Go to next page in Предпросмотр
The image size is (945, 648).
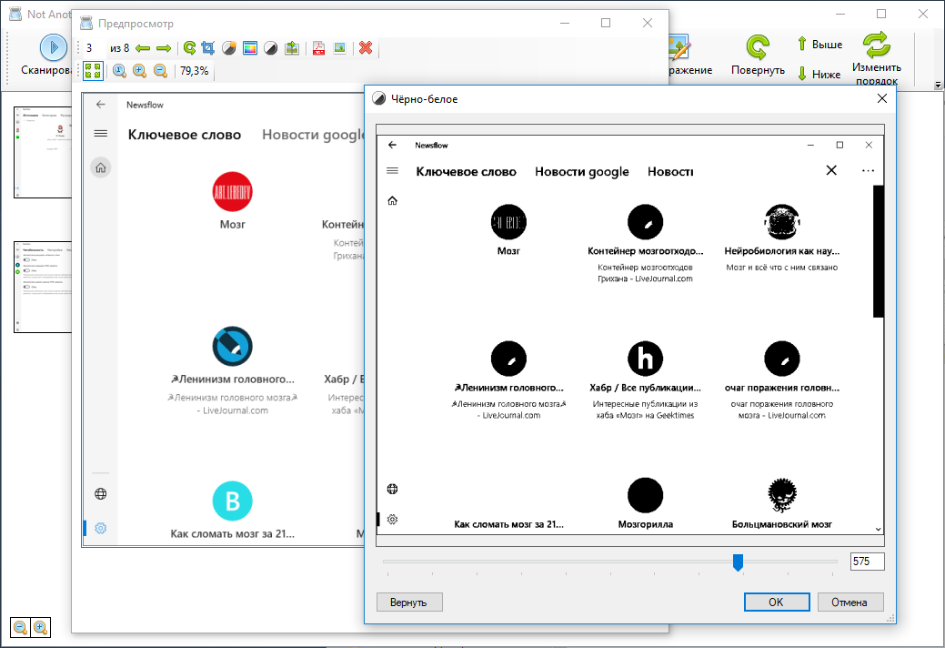[x=164, y=48]
